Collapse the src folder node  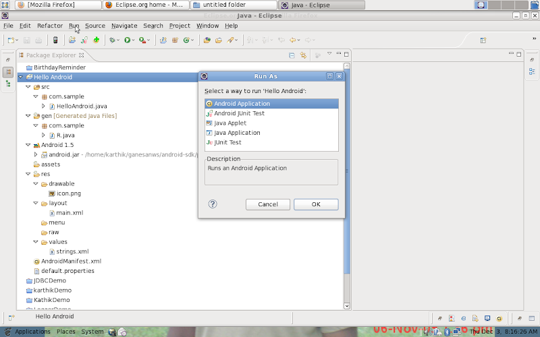point(28,87)
